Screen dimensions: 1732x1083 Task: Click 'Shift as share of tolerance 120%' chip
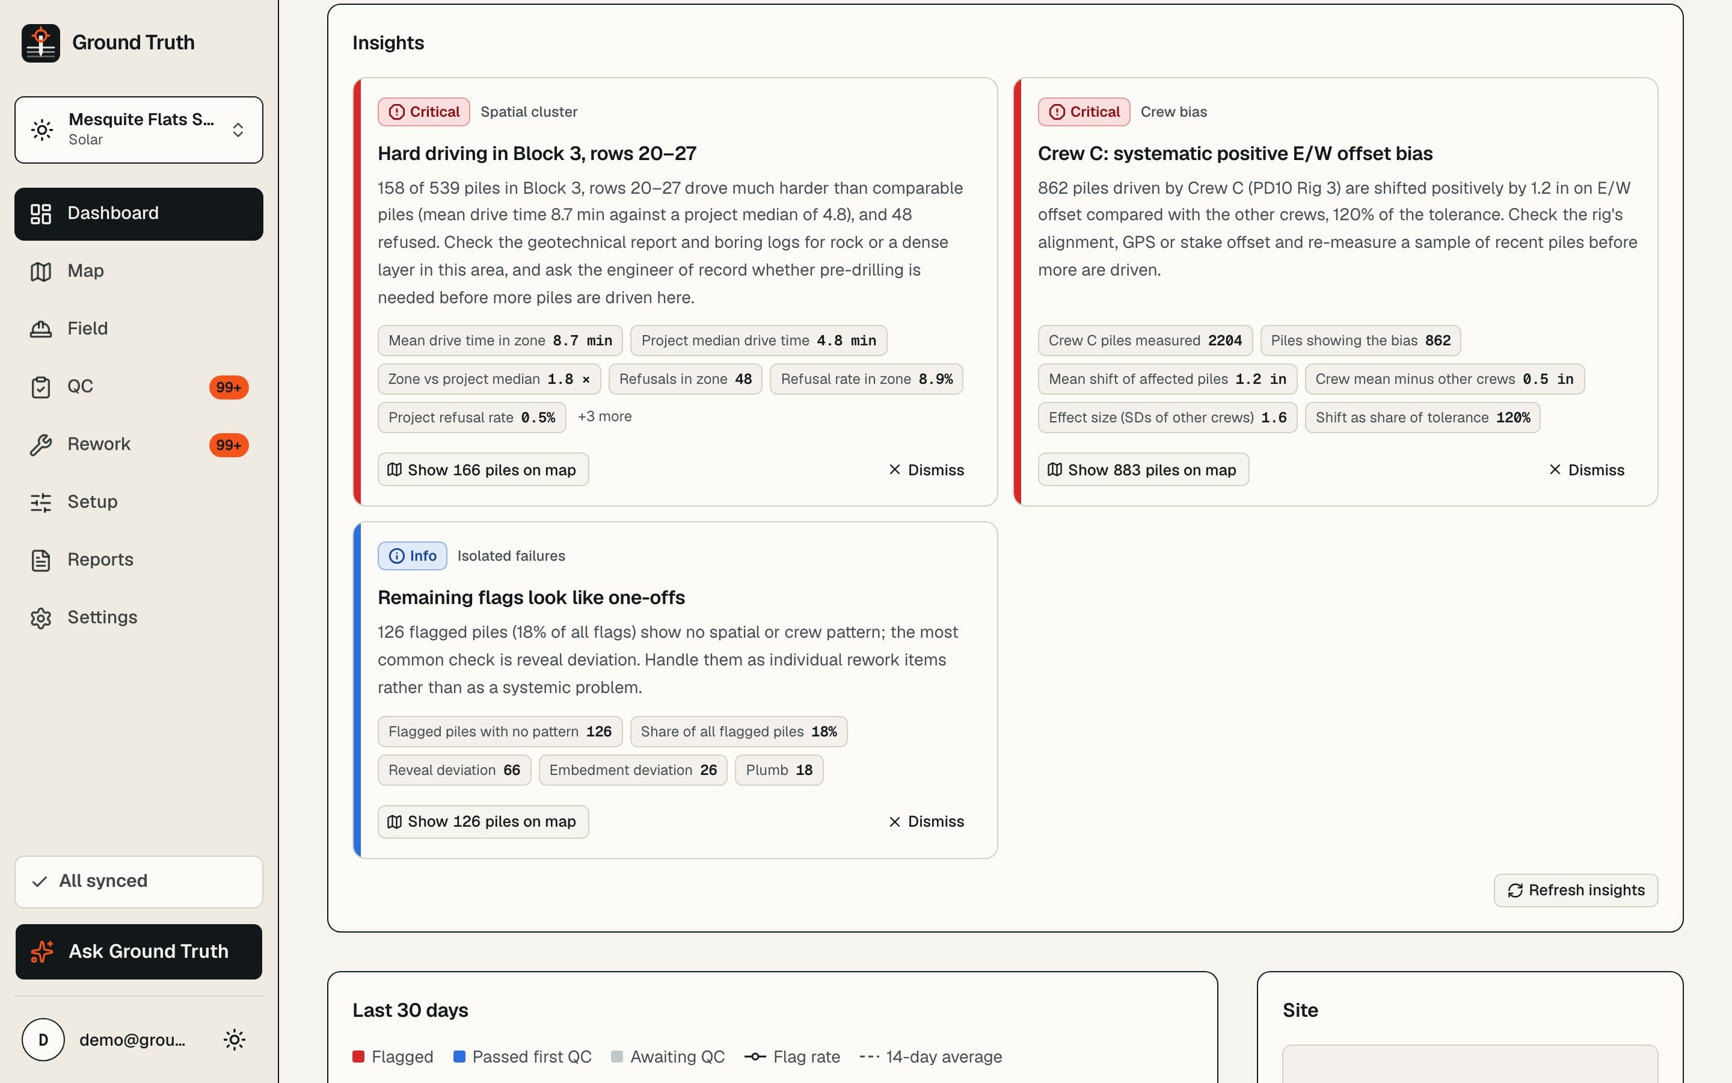tap(1423, 418)
